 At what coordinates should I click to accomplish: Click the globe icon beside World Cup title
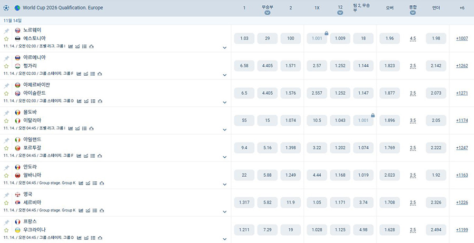[x=17, y=8]
